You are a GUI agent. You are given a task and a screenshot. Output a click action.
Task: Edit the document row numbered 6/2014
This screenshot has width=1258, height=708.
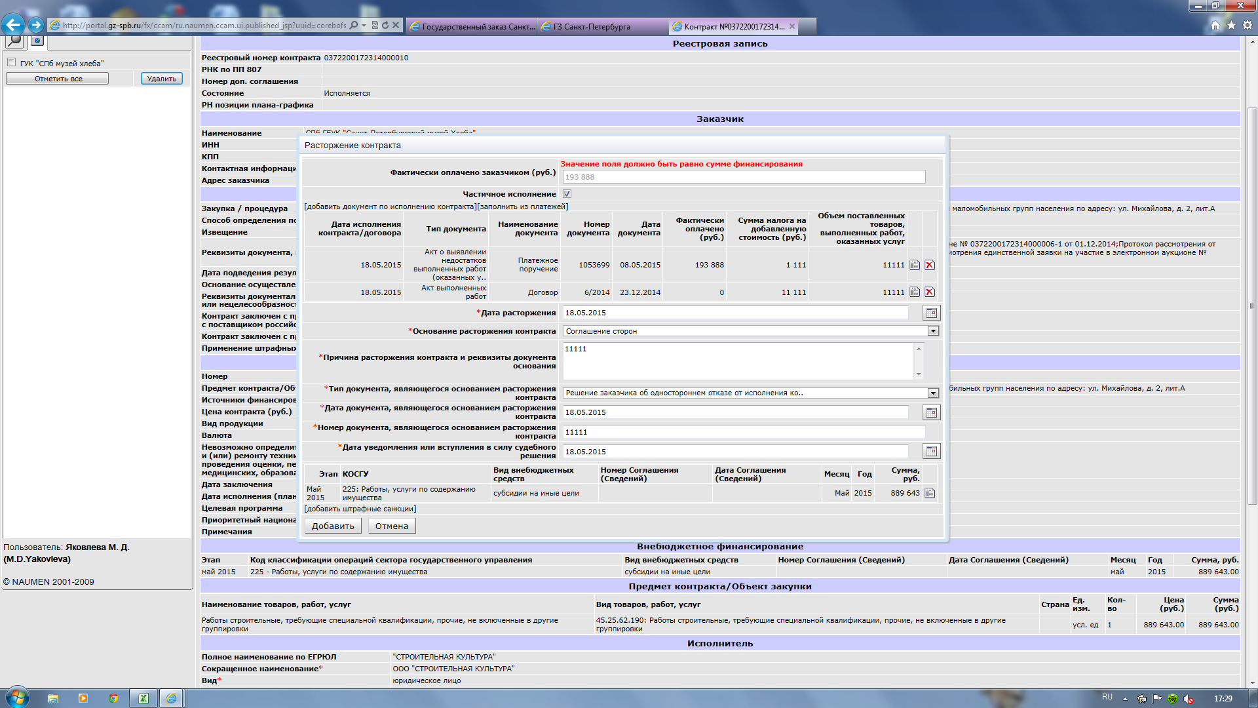point(915,292)
